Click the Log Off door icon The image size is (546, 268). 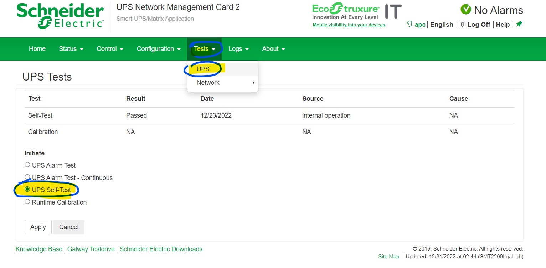click(462, 24)
